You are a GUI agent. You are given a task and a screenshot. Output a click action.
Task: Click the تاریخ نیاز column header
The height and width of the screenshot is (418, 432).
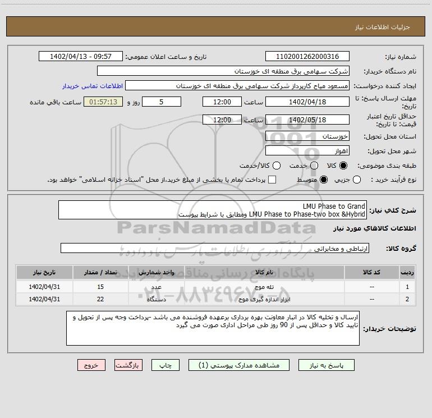[44, 273]
